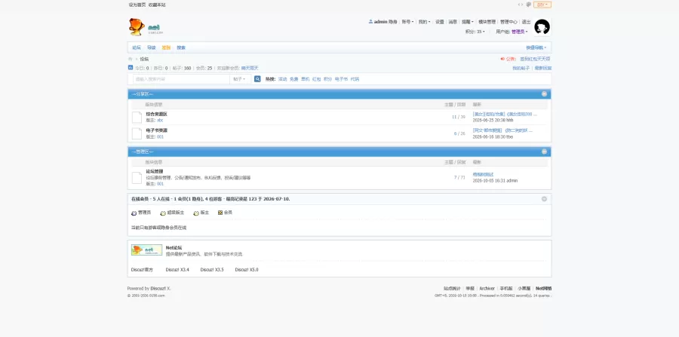
Task: Click the Discuz! X5.0 friend link
Action: [247, 270]
